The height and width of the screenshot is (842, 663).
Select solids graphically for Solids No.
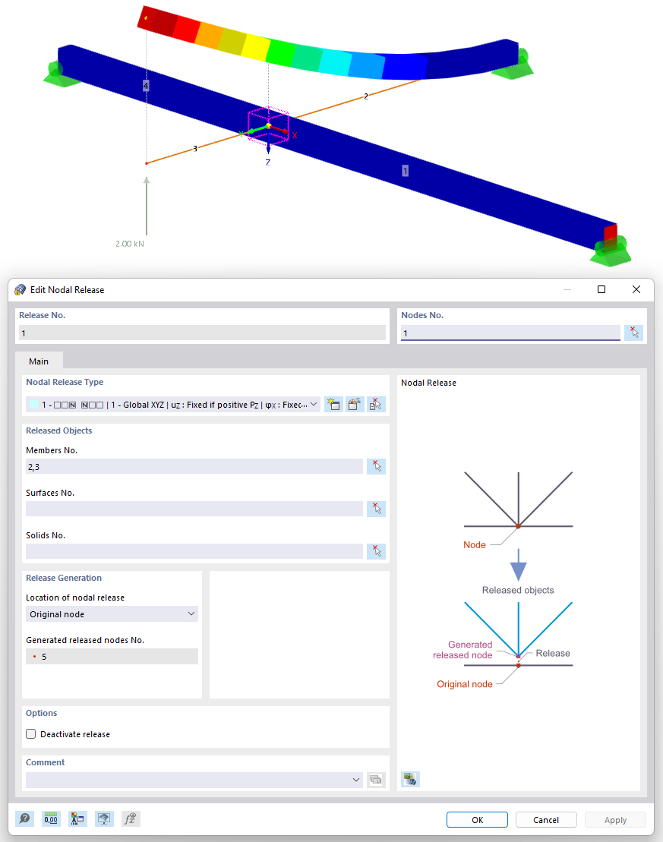coord(376,551)
